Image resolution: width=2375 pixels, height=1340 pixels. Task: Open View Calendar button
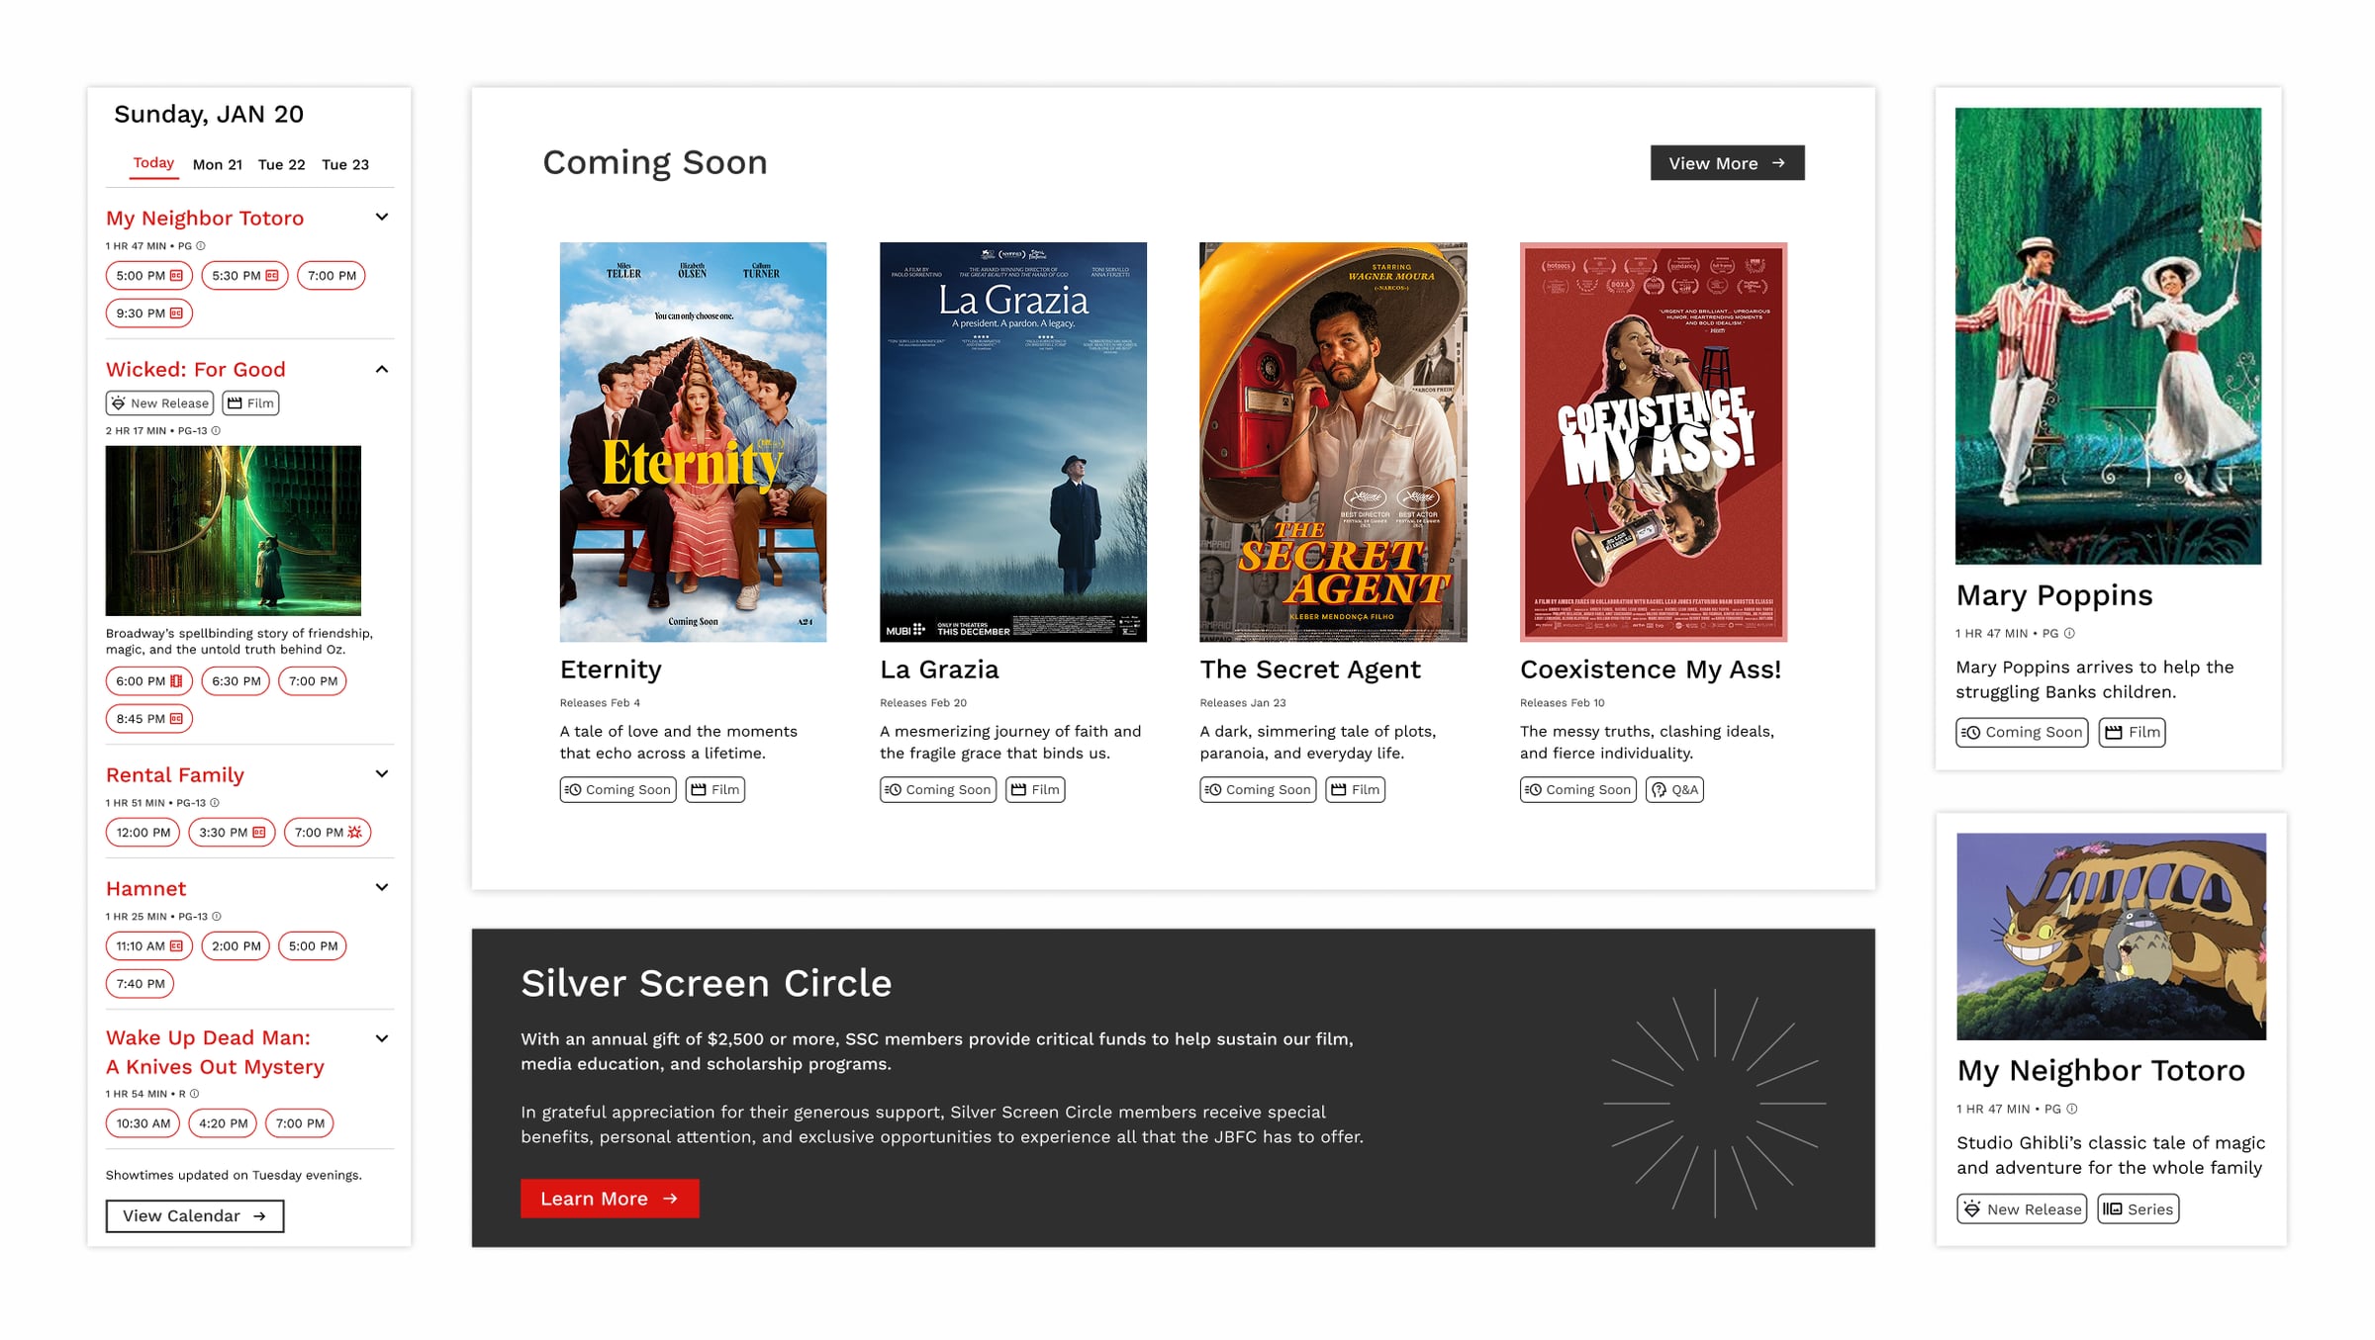pos(195,1216)
